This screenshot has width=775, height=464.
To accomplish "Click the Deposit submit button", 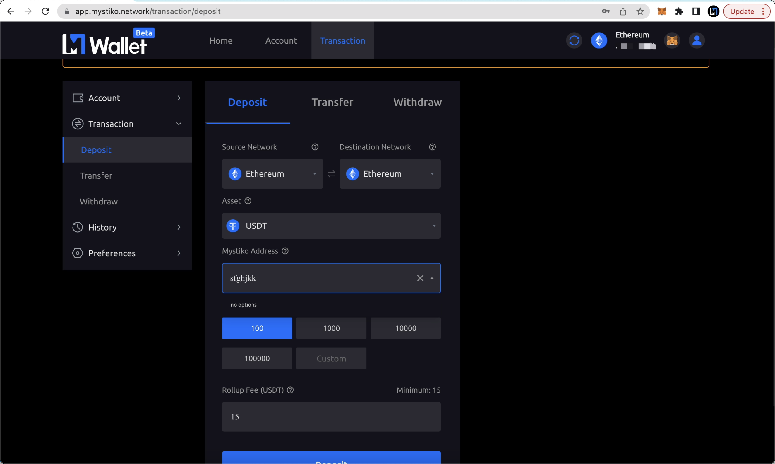I will pos(331,458).
